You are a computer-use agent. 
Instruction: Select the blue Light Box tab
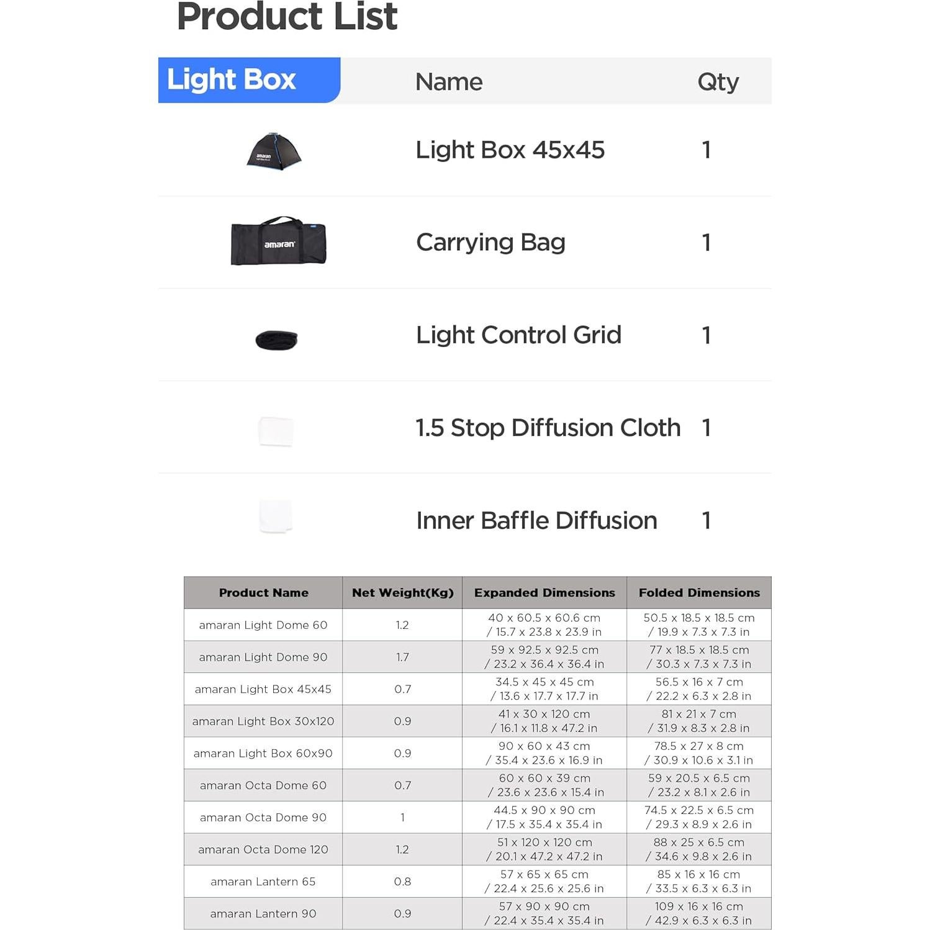tap(249, 80)
